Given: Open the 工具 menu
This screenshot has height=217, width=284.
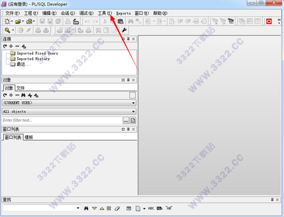Looking at the screenshot, I should [x=105, y=13].
